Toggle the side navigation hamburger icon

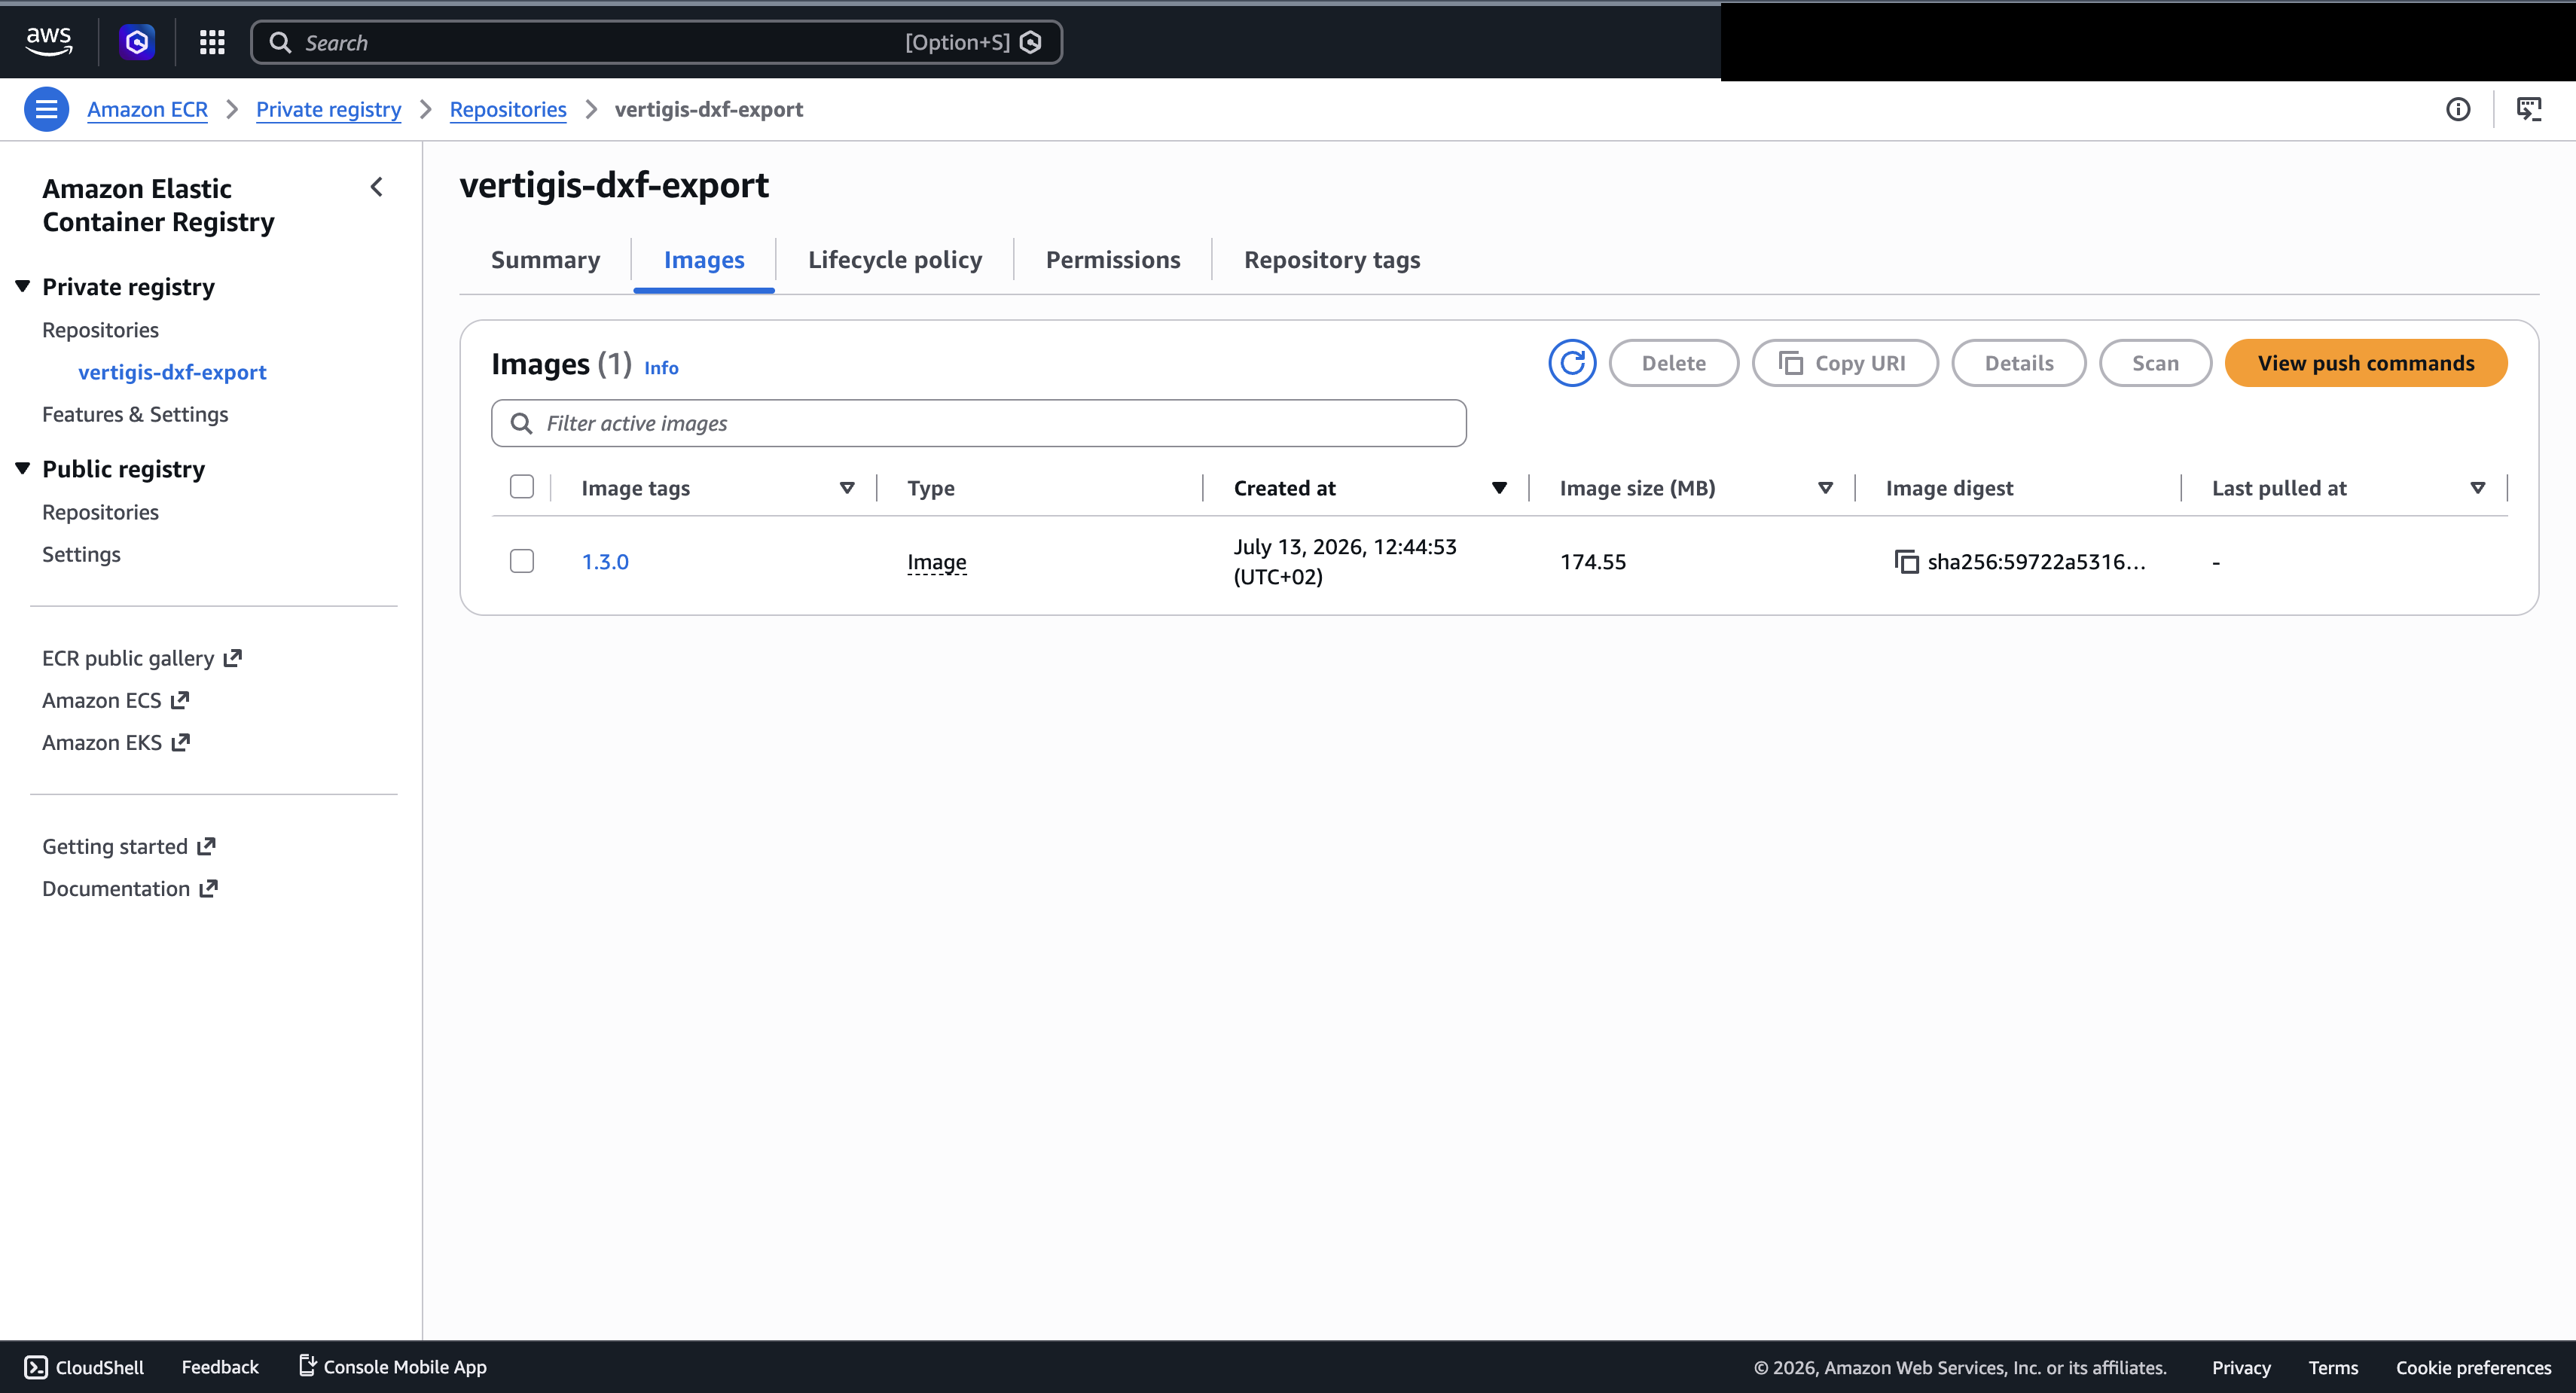click(x=46, y=109)
